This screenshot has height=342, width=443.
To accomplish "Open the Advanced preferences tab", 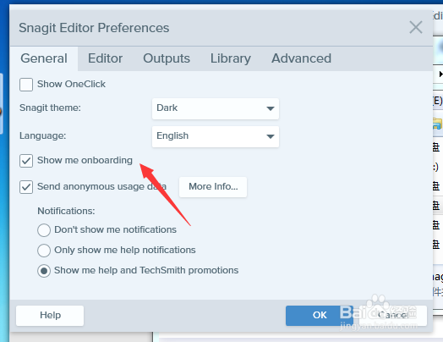I will 301,58.
